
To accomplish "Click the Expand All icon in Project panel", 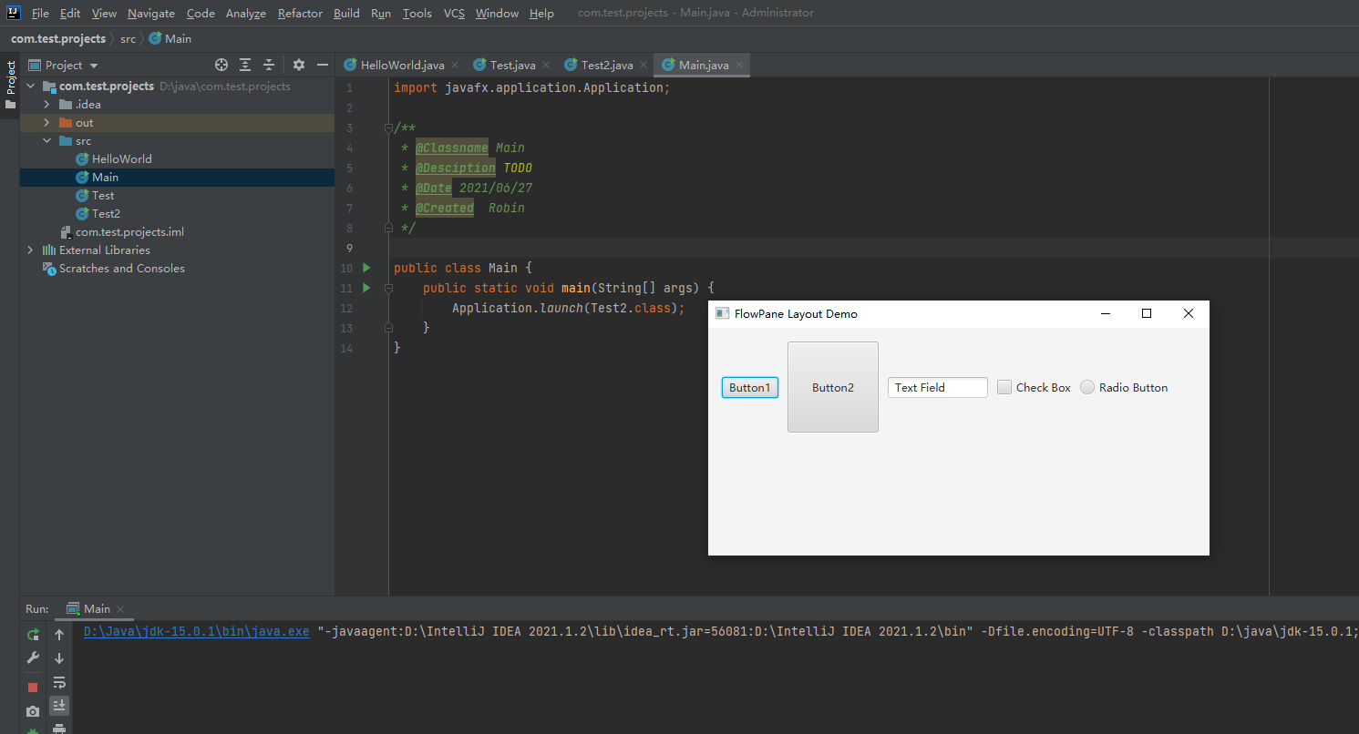I will [245, 65].
